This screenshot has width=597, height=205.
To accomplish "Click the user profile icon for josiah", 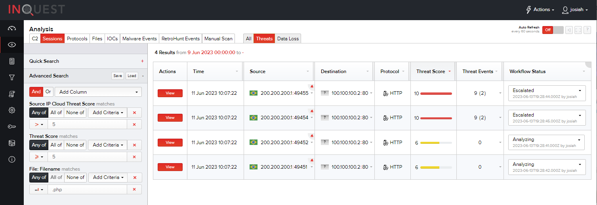I will [x=565, y=9].
